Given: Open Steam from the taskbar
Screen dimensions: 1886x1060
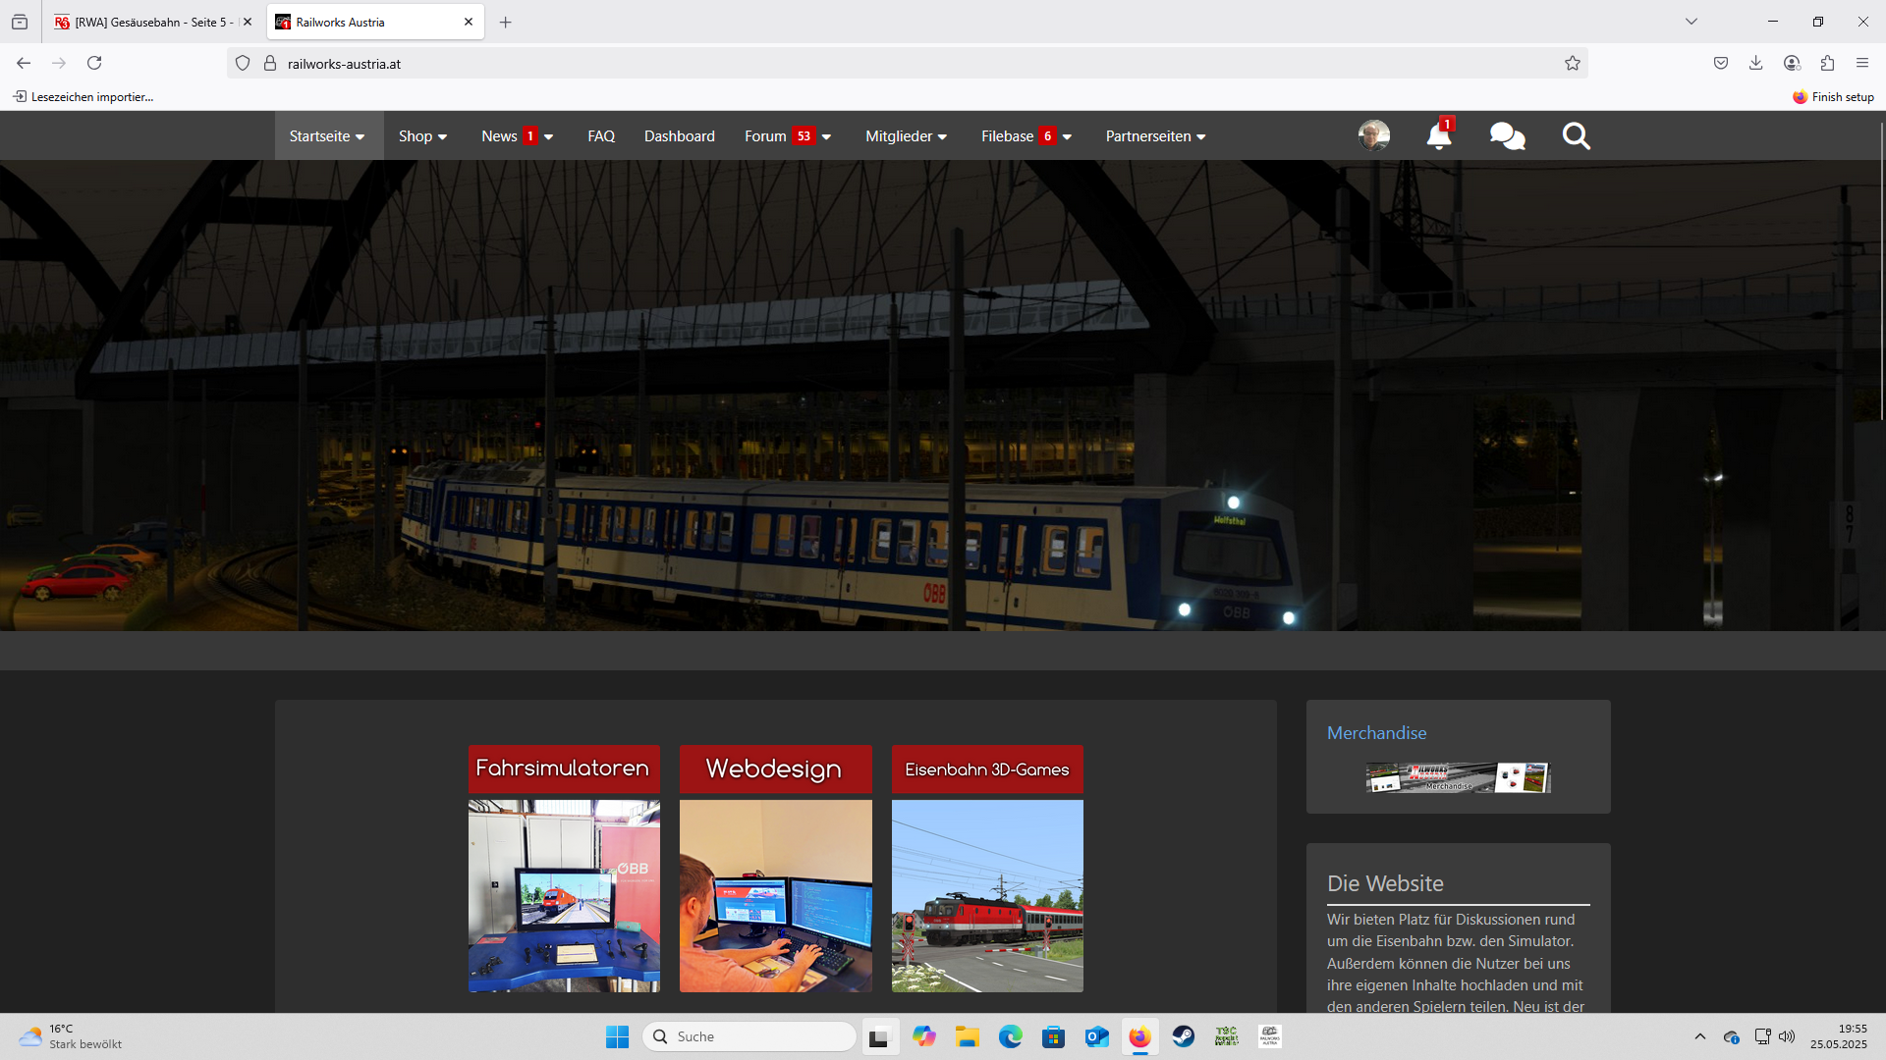Looking at the screenshot, I should pos(1184,1036).
